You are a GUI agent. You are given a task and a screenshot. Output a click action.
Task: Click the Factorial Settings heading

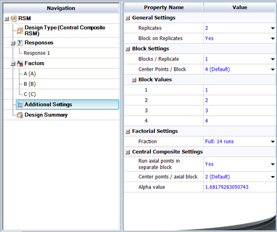pyautogui.click(x=155, y=131)
